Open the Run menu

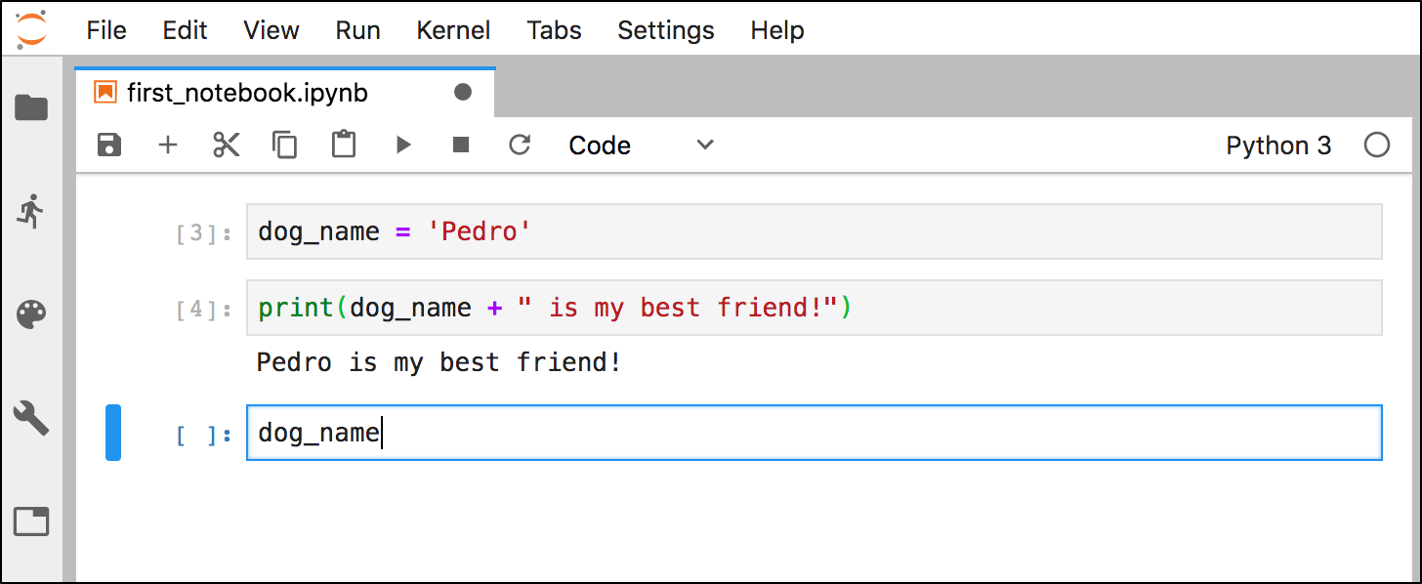tap(357, 30)
